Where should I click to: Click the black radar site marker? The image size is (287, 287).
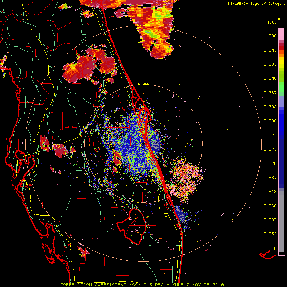[x=143, y=144]
